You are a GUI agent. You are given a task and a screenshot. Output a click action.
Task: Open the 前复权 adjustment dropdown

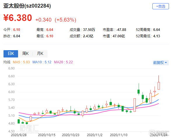coord(161,63)
